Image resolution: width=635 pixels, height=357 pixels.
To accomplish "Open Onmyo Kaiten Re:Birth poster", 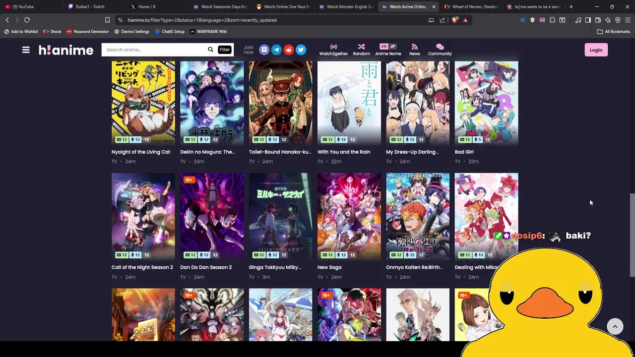I will pos(418,216).
